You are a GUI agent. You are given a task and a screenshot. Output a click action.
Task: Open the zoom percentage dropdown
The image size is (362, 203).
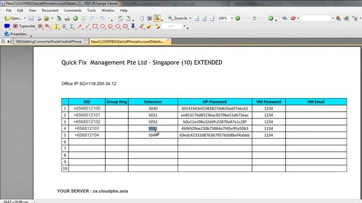point(232,18)
